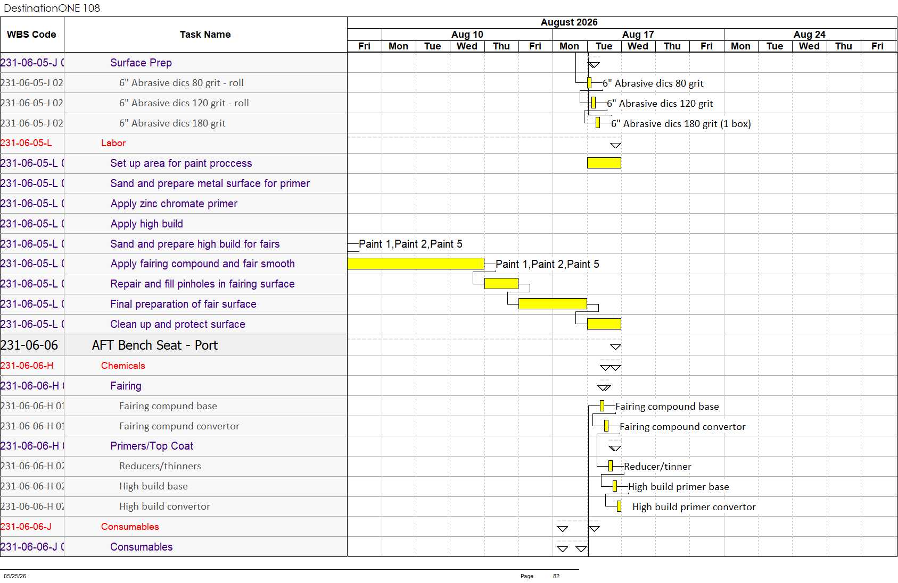
Task: Click the Reducer/tinner Gantt marker
Action: click(x=611, y=466)
